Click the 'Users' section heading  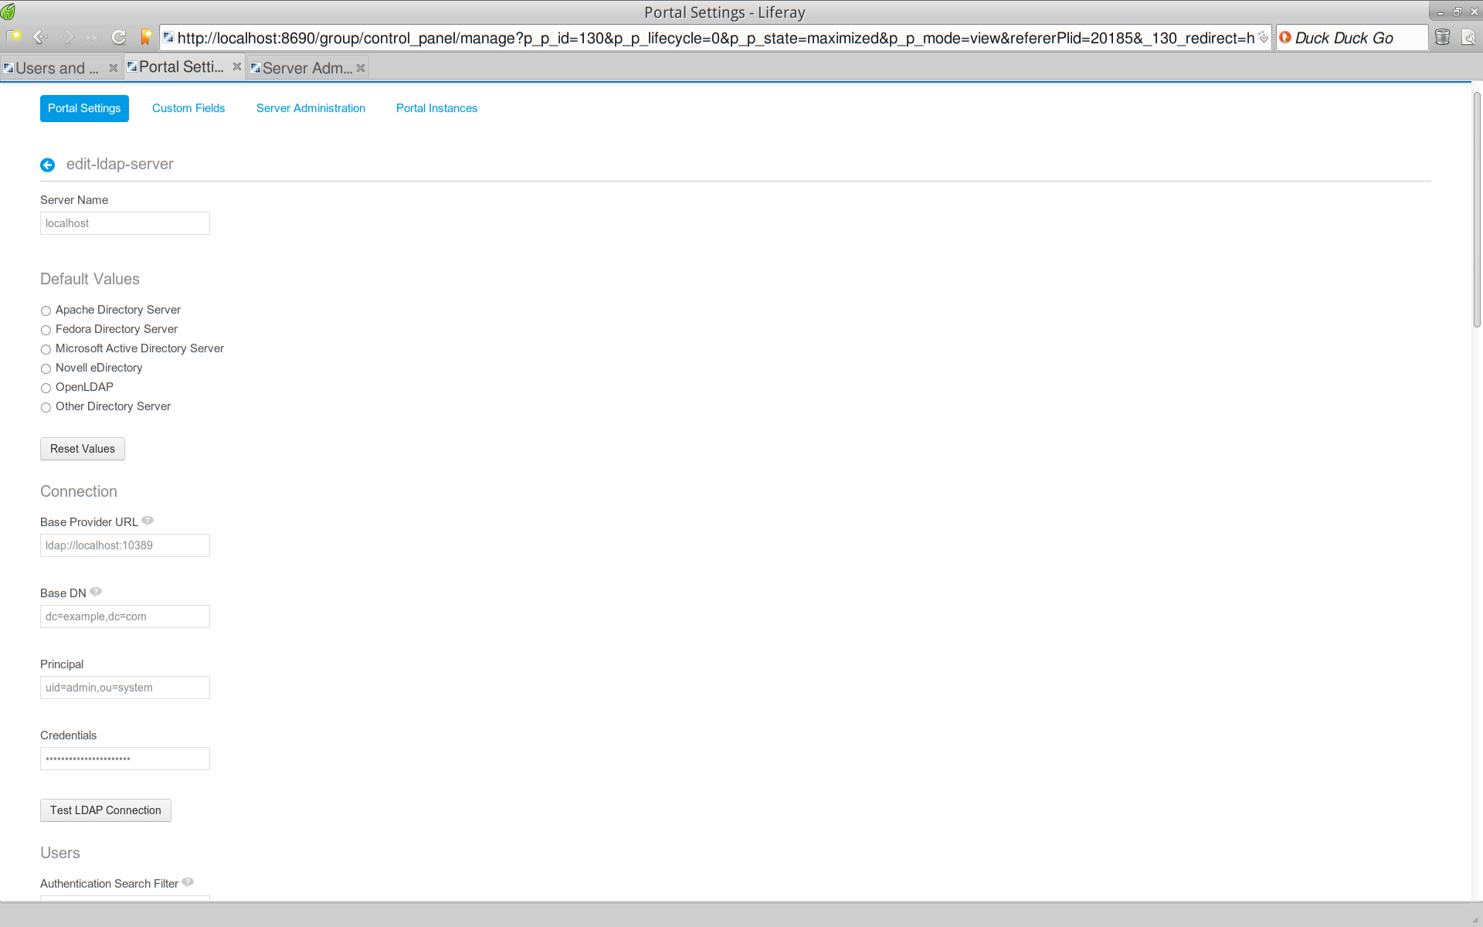pos(60,853)
